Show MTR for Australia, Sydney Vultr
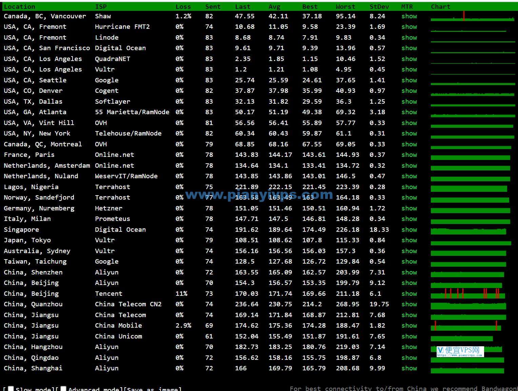This screenshot has height=391, width=518. (409, 251)
